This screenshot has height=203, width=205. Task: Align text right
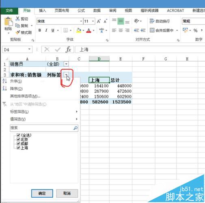[127, 30]
